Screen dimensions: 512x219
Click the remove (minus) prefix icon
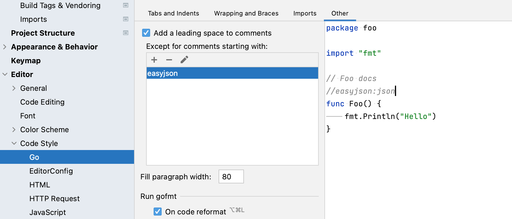tap(169, 60)
